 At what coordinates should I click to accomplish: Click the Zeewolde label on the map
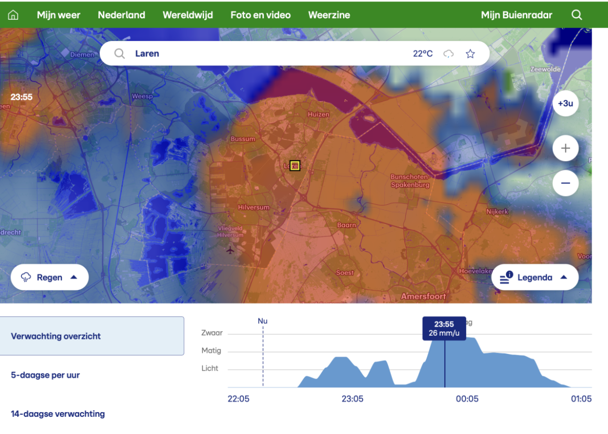545,69
